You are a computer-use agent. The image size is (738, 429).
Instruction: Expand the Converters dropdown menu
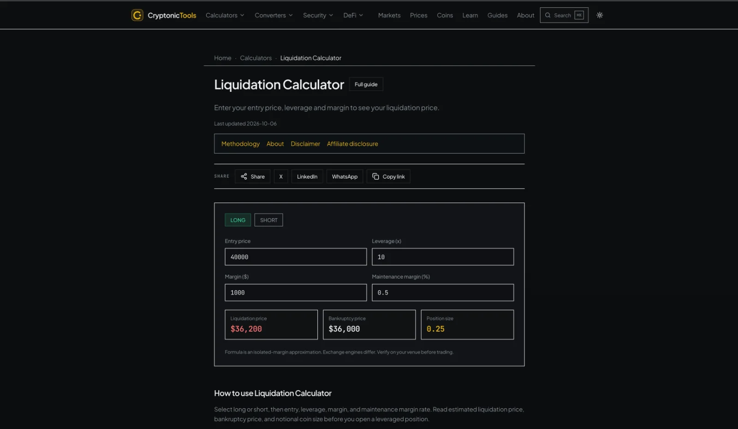(274, 15)
